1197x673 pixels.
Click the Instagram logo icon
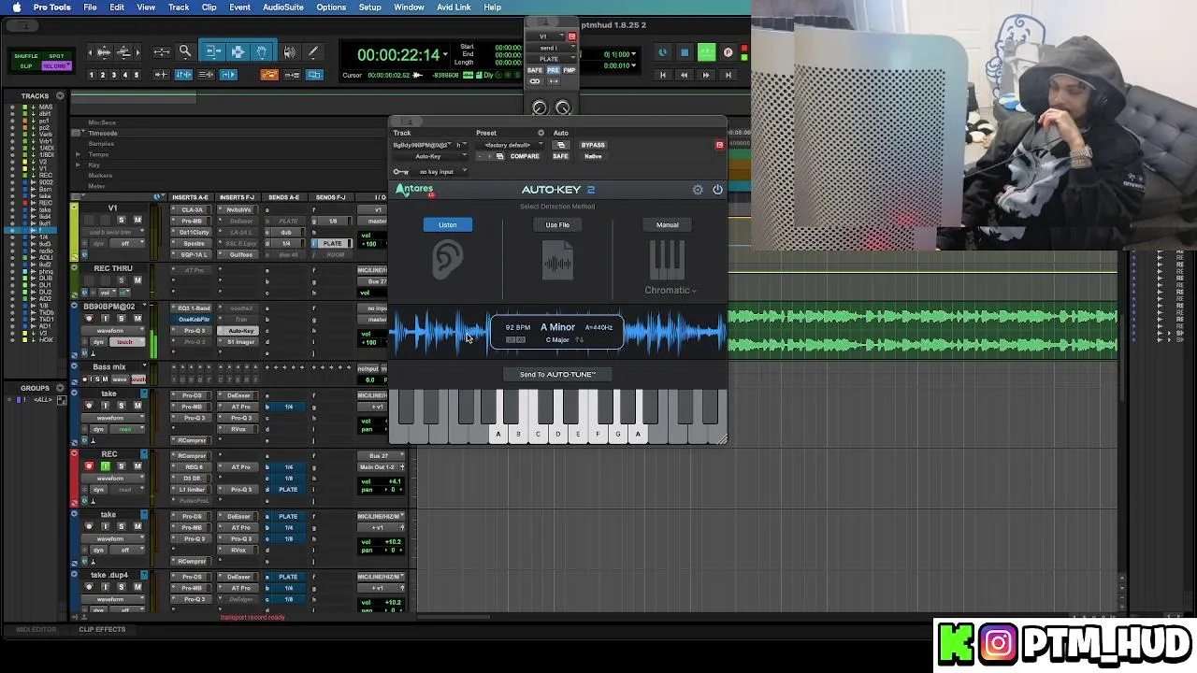coord(998,643)
